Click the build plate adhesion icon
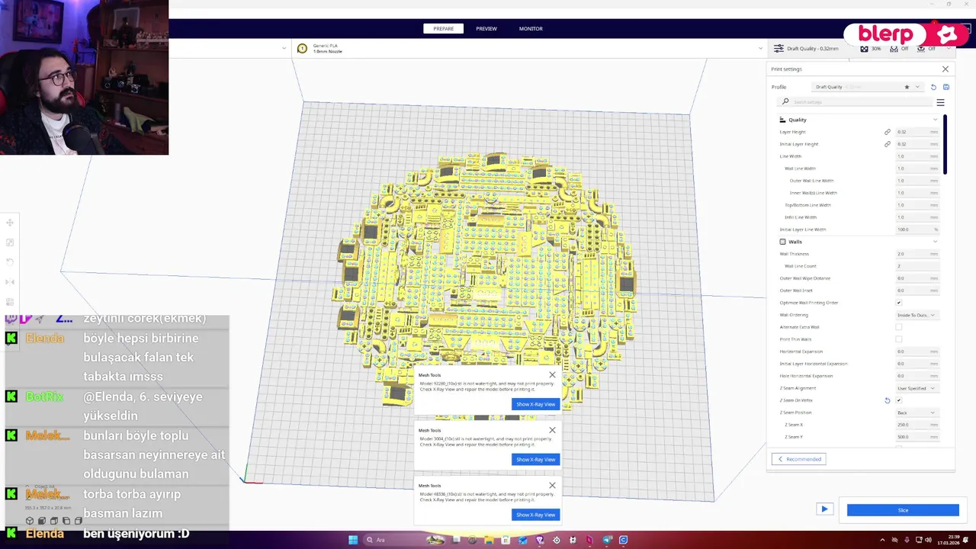This screenshot has width=976, height=549. [x=921, y=48]
